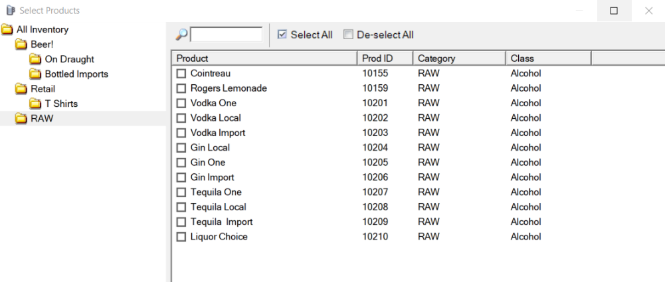The height and width of the screenshot is (282, 665).
Task: Click Prod ID 10159
Action: click(375, 88)
